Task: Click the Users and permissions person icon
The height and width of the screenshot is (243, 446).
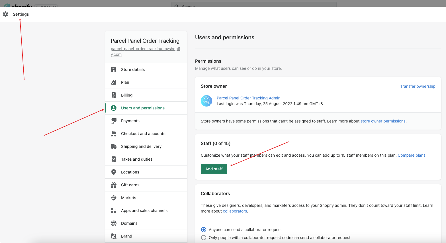Action: click(x=114, y=108)
